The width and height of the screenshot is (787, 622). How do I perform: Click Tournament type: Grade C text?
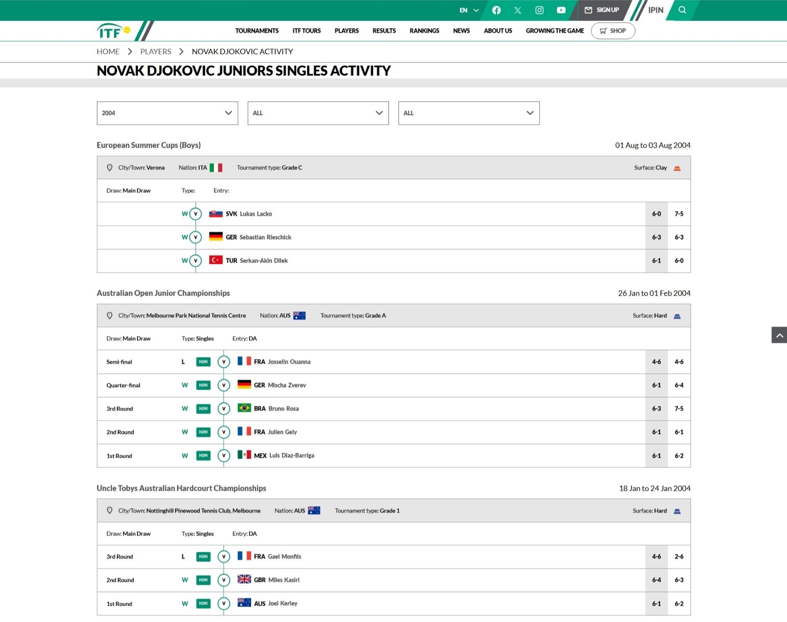269,168
